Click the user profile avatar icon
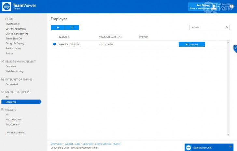The height and width of the screenshot is (151, 237). tap(214, 7)
